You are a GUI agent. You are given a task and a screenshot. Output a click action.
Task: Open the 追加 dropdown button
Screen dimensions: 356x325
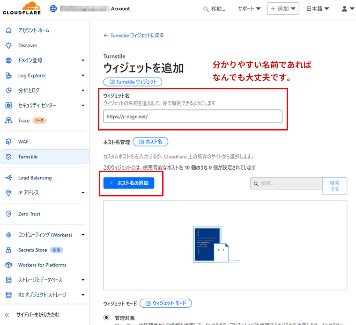tap(283, 8)
